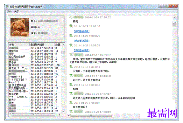This screenshot has height=123, width=183.
Task: Click the application icon in the title bar
Action: [x=7, y=7]
